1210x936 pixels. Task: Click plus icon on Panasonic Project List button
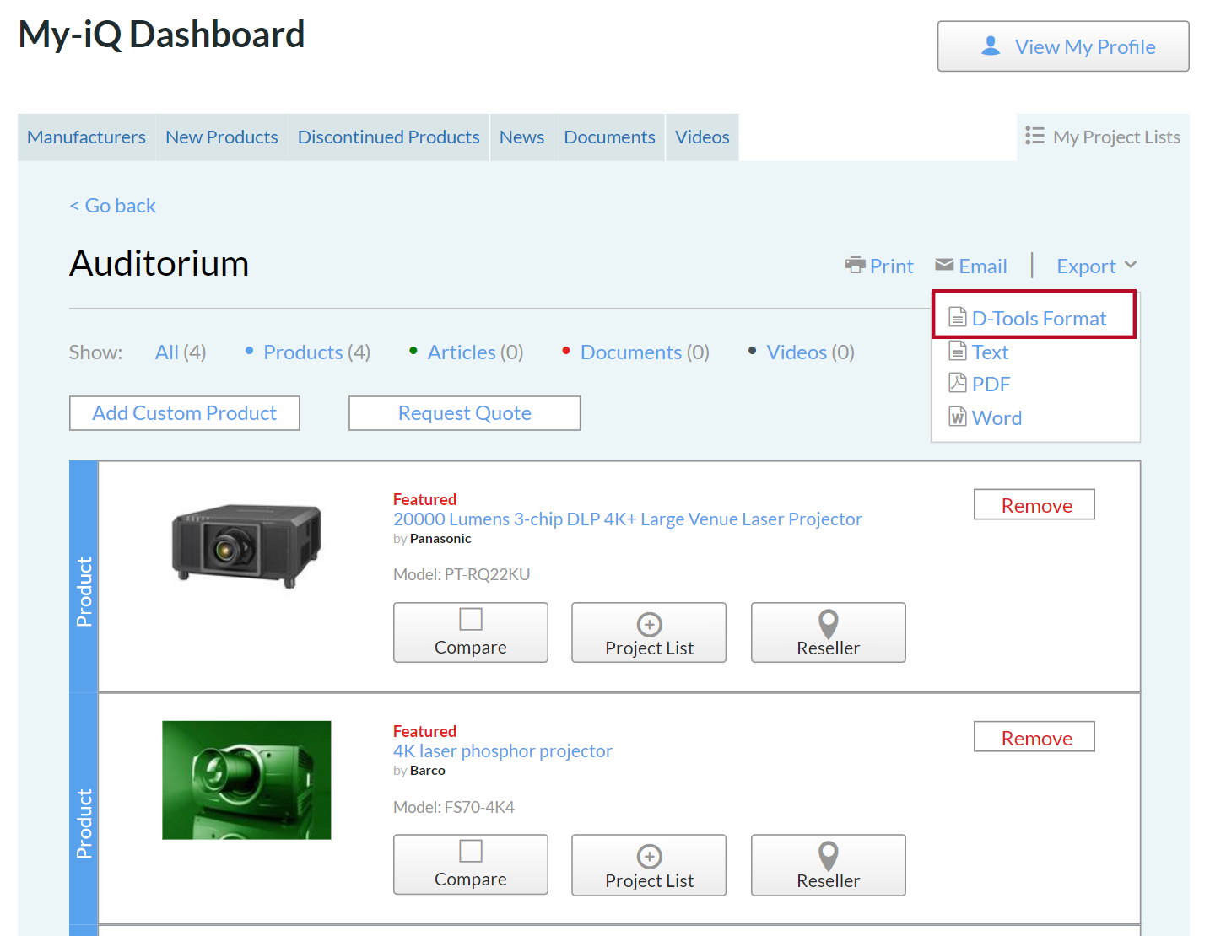[649, 625]
